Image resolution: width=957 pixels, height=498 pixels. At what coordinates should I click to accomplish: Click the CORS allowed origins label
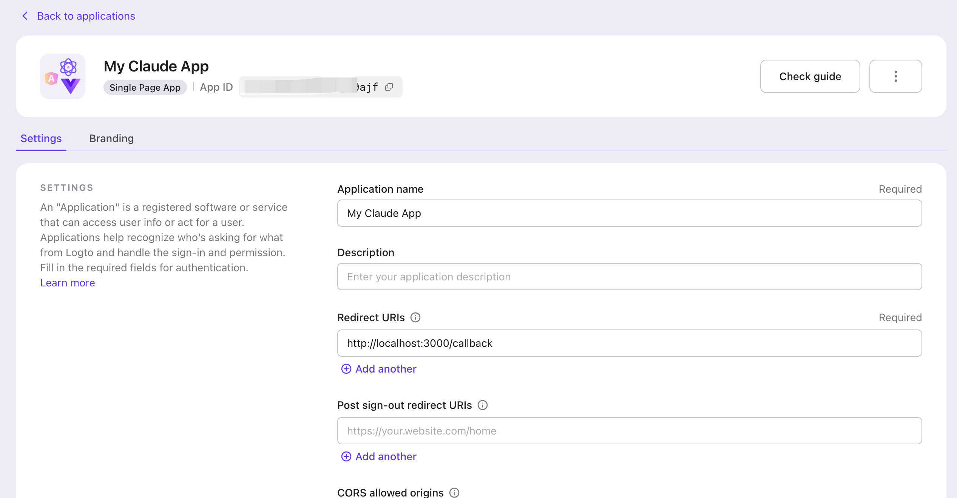coord(391,492)
